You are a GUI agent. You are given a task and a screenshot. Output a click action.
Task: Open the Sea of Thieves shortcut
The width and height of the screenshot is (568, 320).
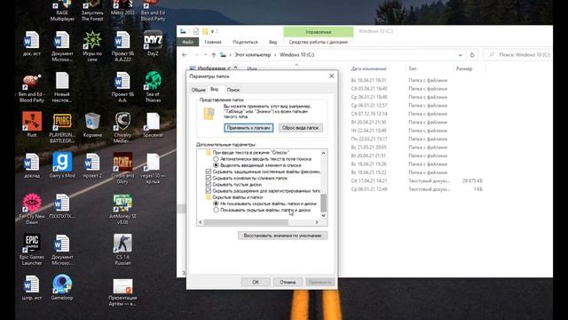point(153,87)
